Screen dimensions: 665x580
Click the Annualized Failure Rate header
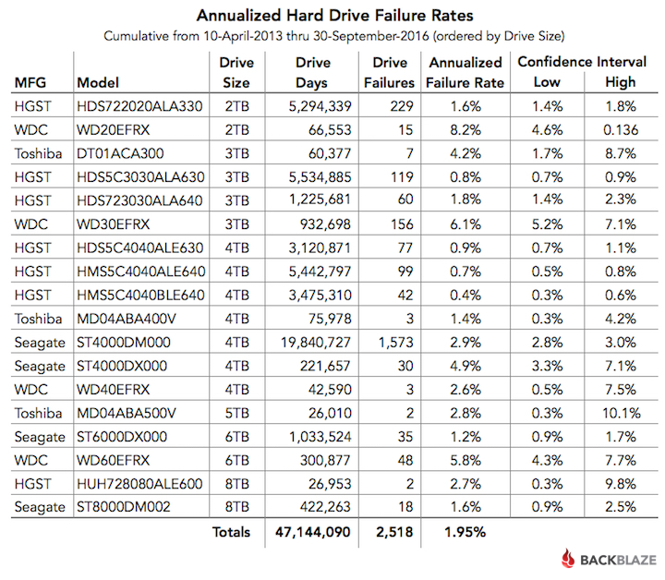(x=465, y=72)
